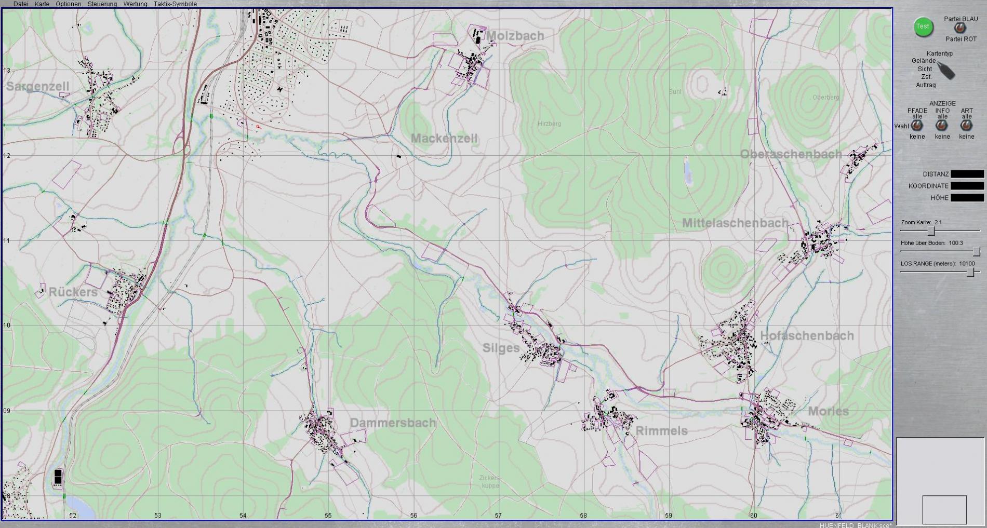This screenshot has width=987, height=528.
Task: Click the Zoom Karte slider handle
Action: click(931, 231)
